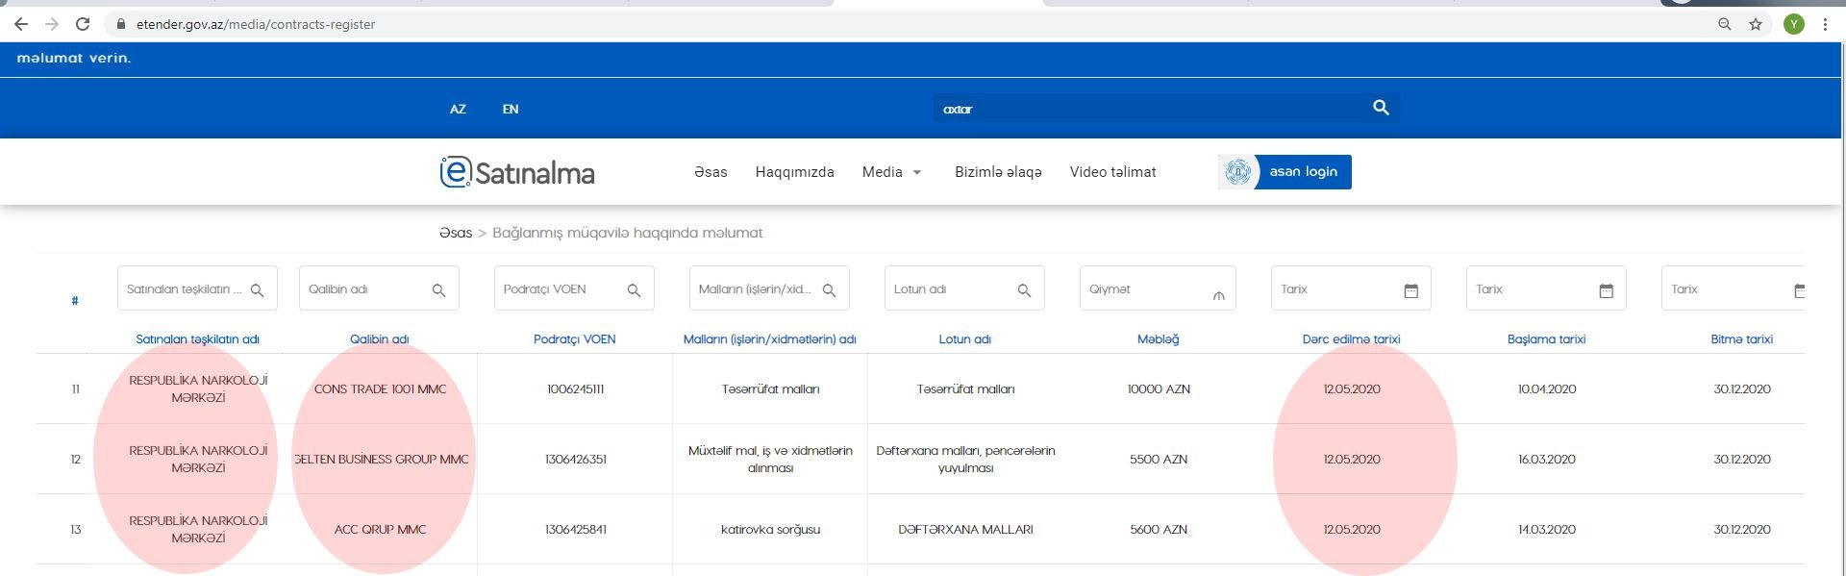Select start date 16.03.2020 cell
The image size is (1846, 576).
point(1546,460)
